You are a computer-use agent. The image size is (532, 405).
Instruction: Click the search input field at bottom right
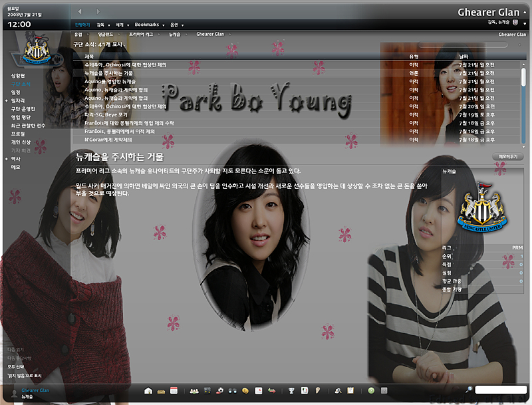500,390
